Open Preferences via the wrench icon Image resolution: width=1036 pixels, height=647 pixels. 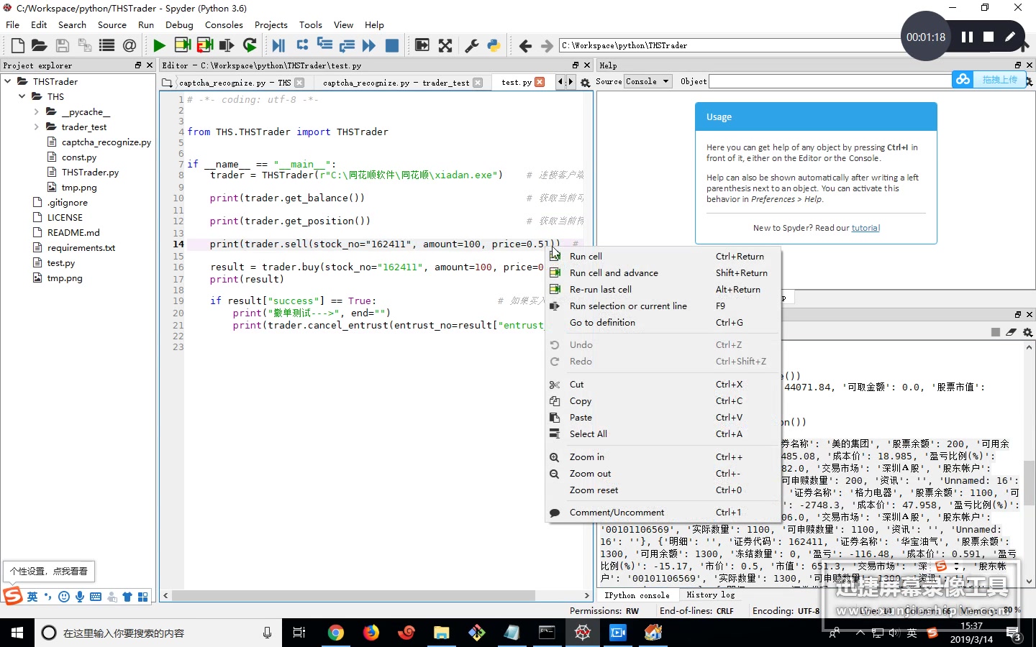[x=472, y=46]
